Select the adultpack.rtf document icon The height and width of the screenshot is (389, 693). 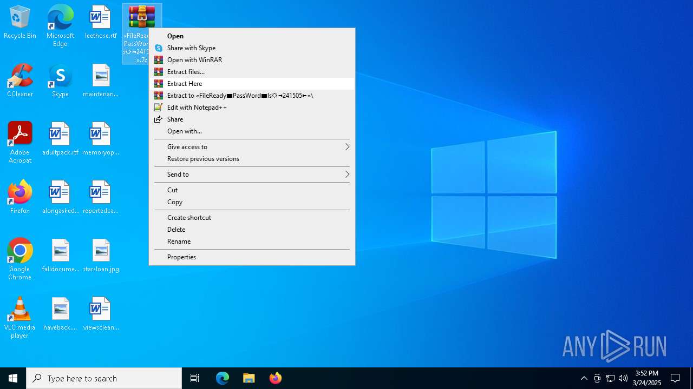tap(60, 139)
